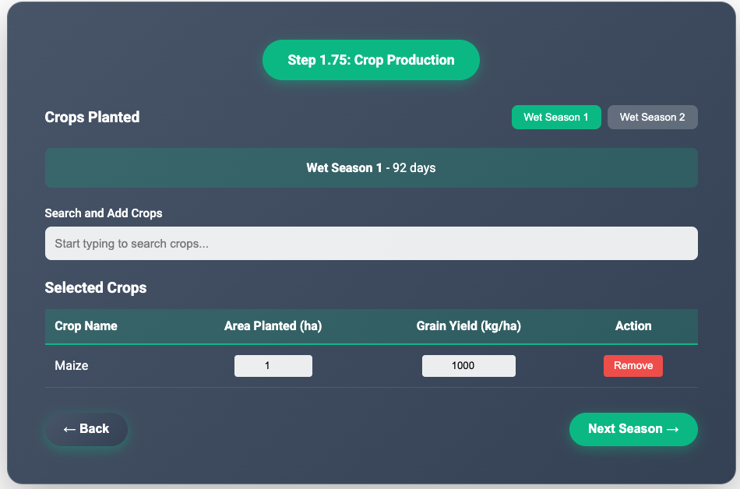Remove the Maize crop row
This screenshot has height=489, width=740.
(633, 366)
